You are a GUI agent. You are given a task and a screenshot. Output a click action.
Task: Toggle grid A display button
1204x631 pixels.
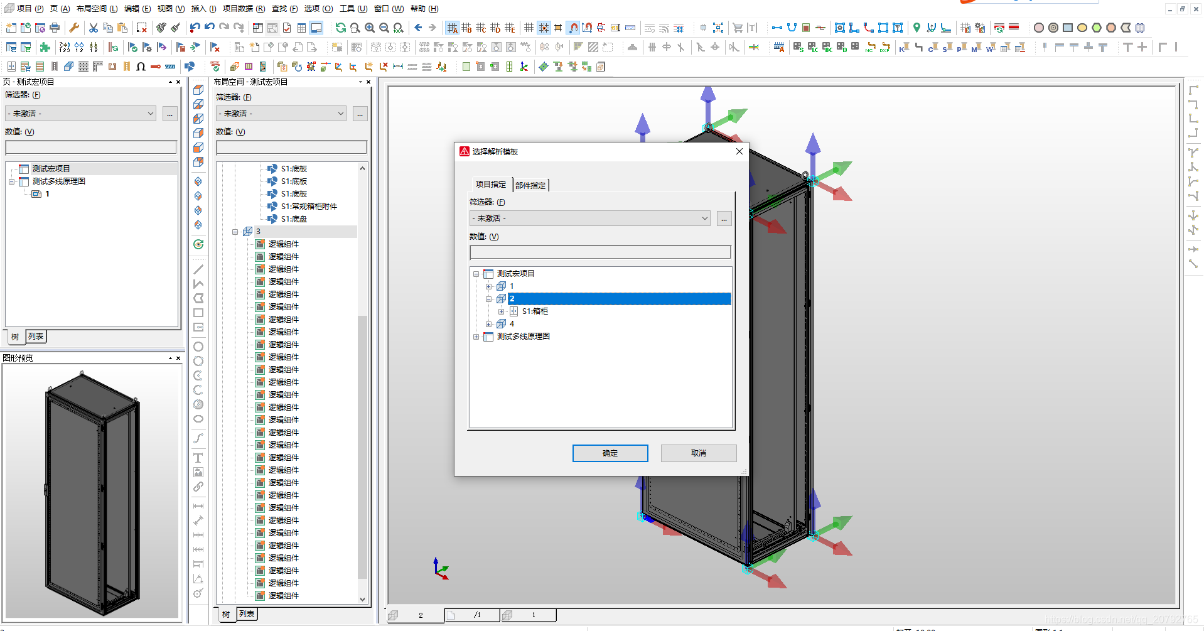point(452,28)
